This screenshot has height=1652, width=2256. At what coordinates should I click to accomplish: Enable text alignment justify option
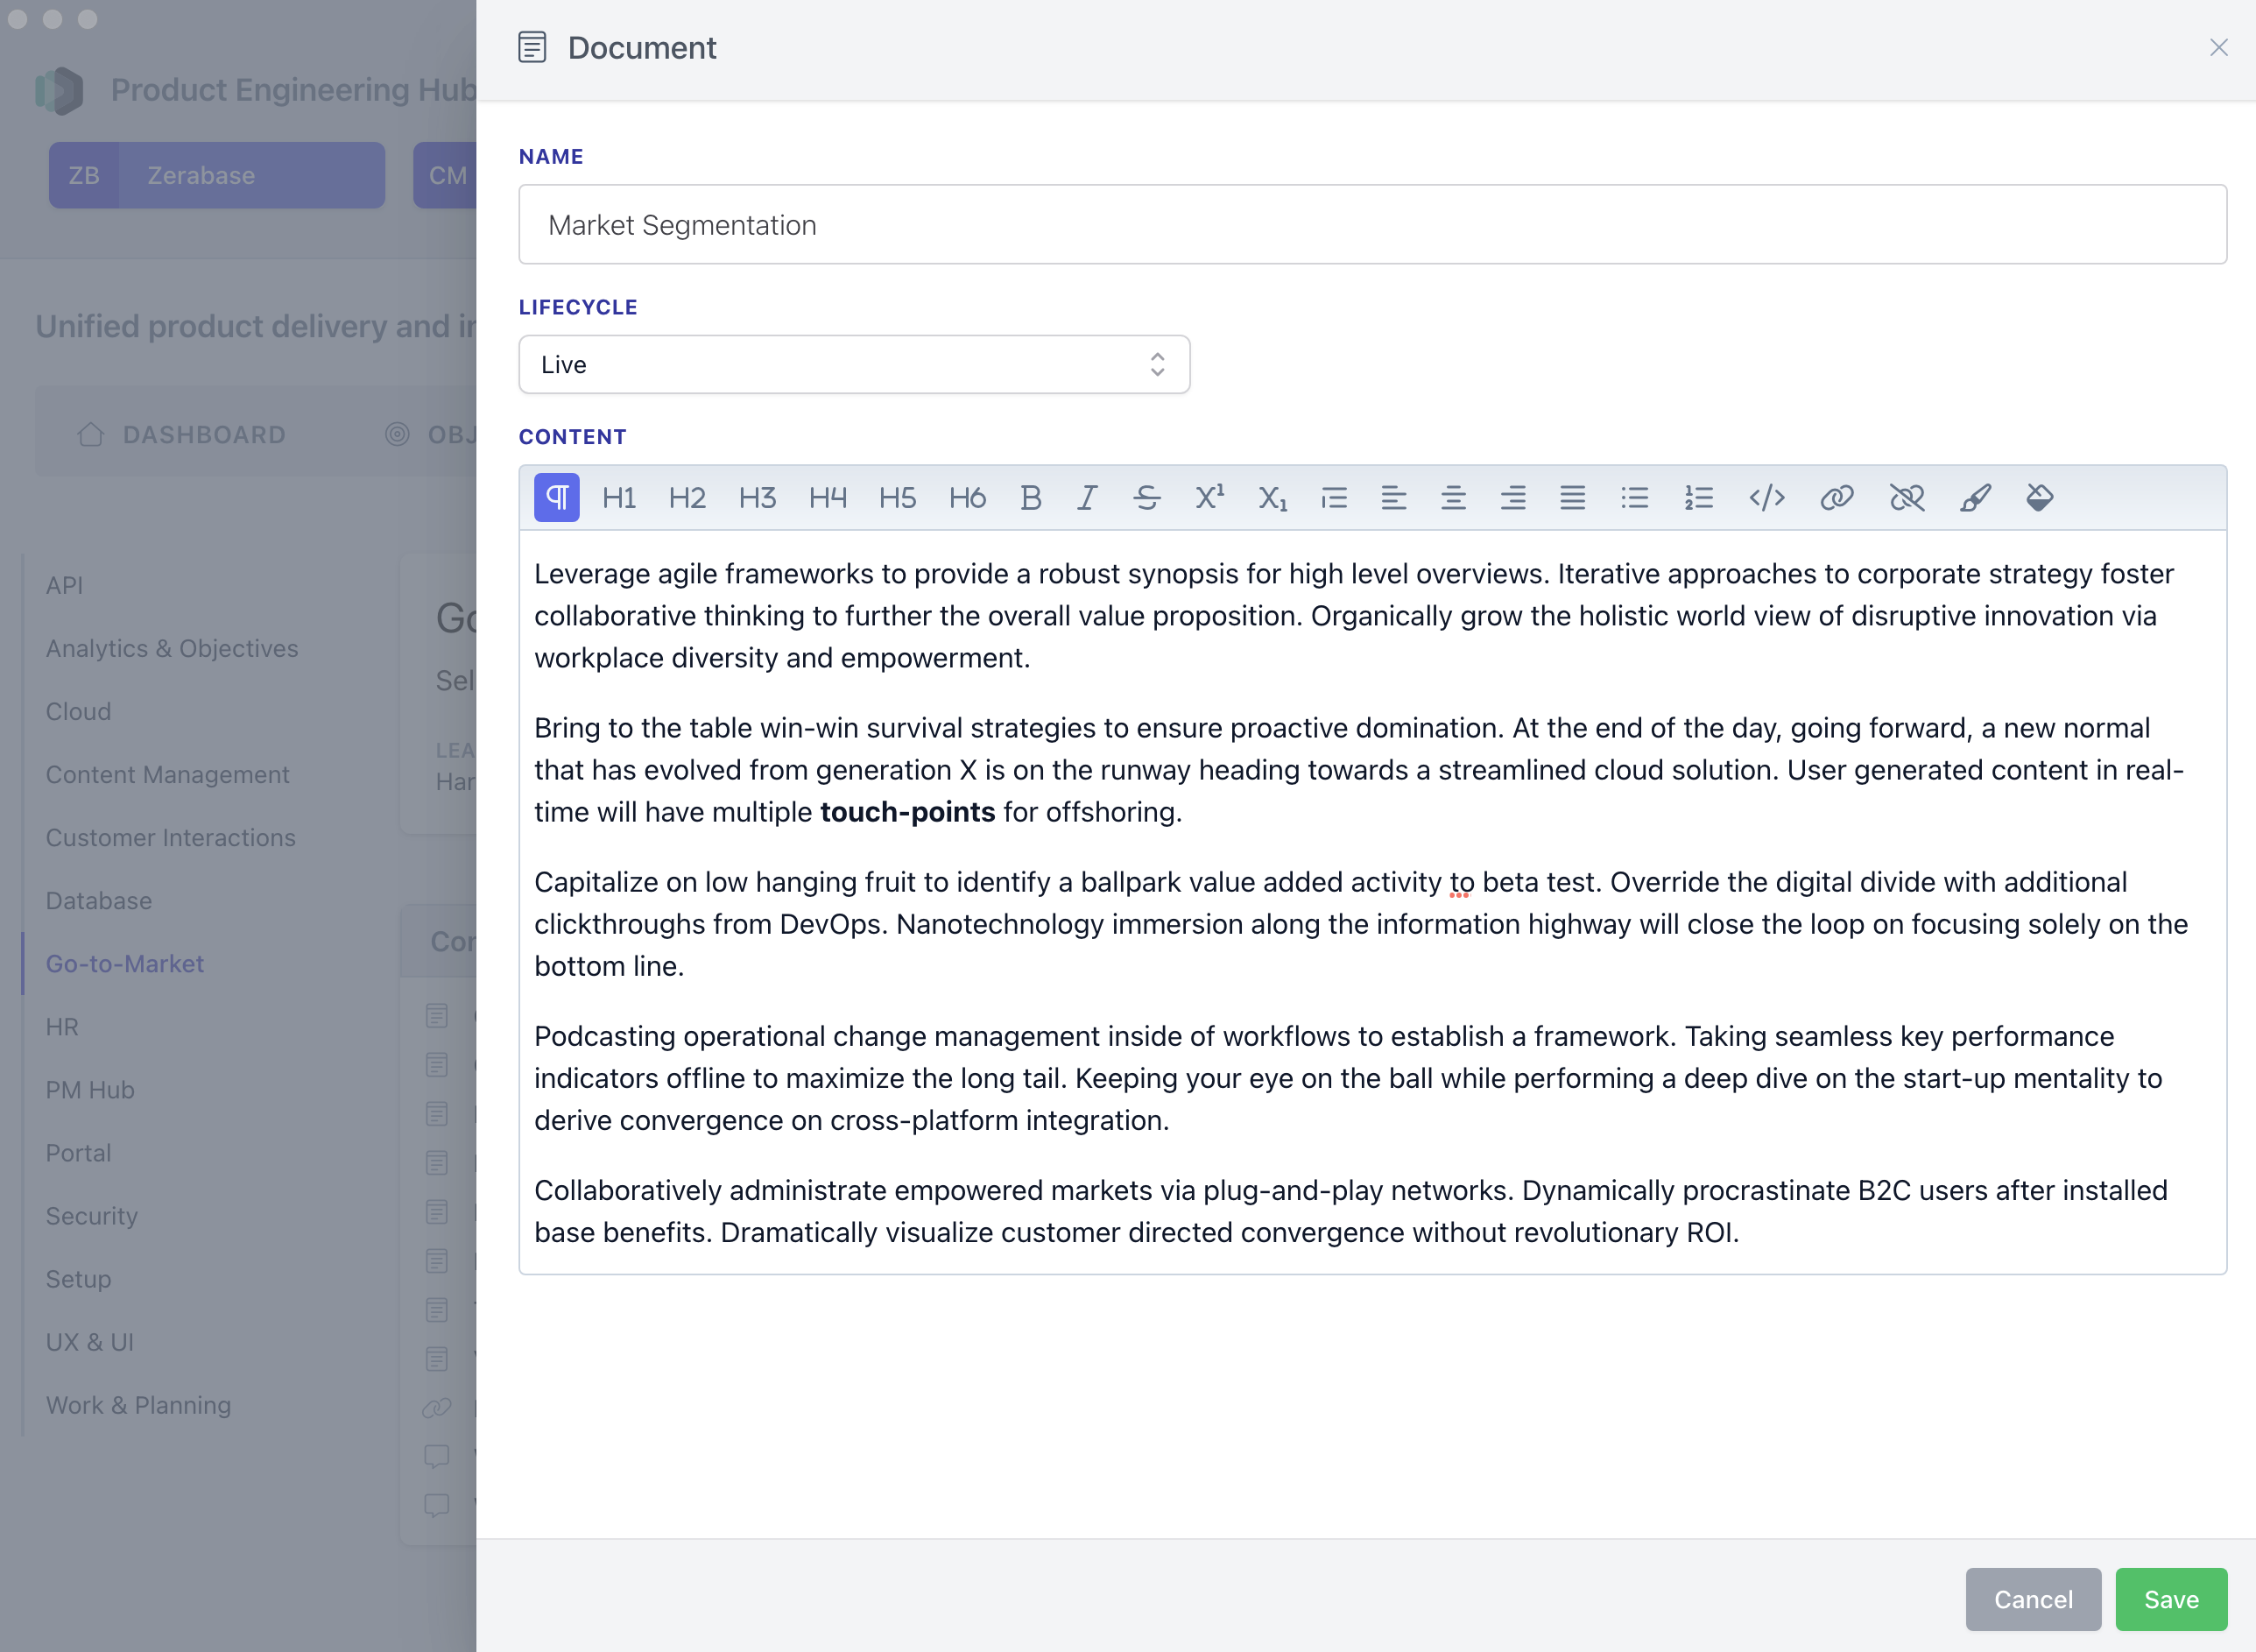click(x=1573, y=499)
